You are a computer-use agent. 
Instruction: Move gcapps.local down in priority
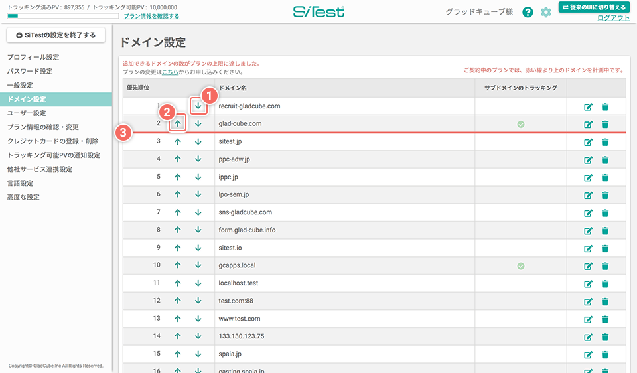(x=198, y=265)
